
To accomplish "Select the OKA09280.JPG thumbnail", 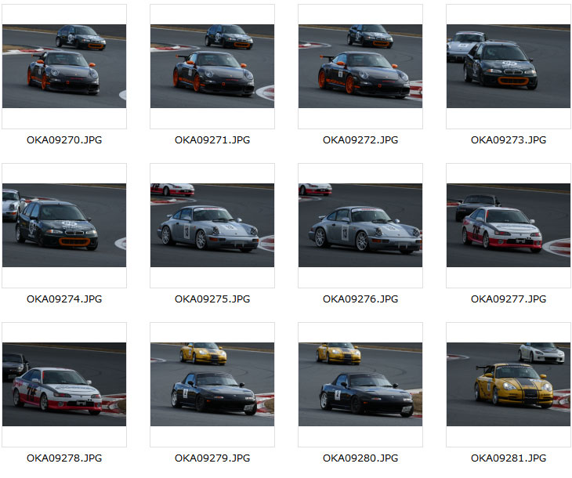I will (x=360, y=384).
